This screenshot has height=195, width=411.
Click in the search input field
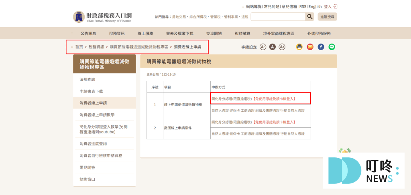[278, 17]
